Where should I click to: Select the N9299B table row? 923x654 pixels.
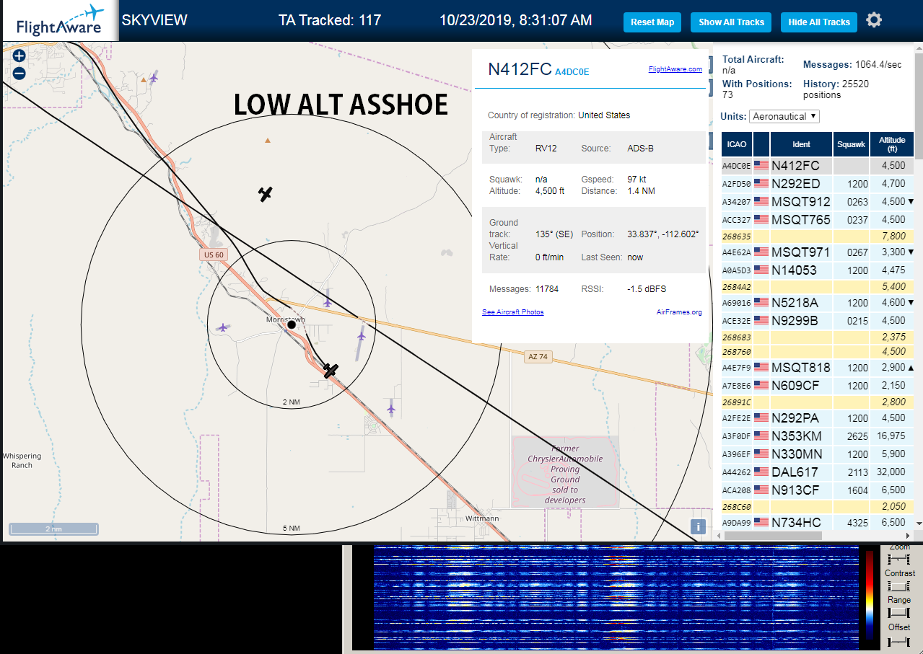tap(818, 321)
